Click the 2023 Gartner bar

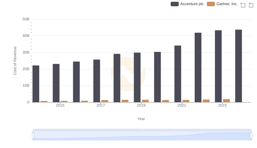(x=226, y=101)
